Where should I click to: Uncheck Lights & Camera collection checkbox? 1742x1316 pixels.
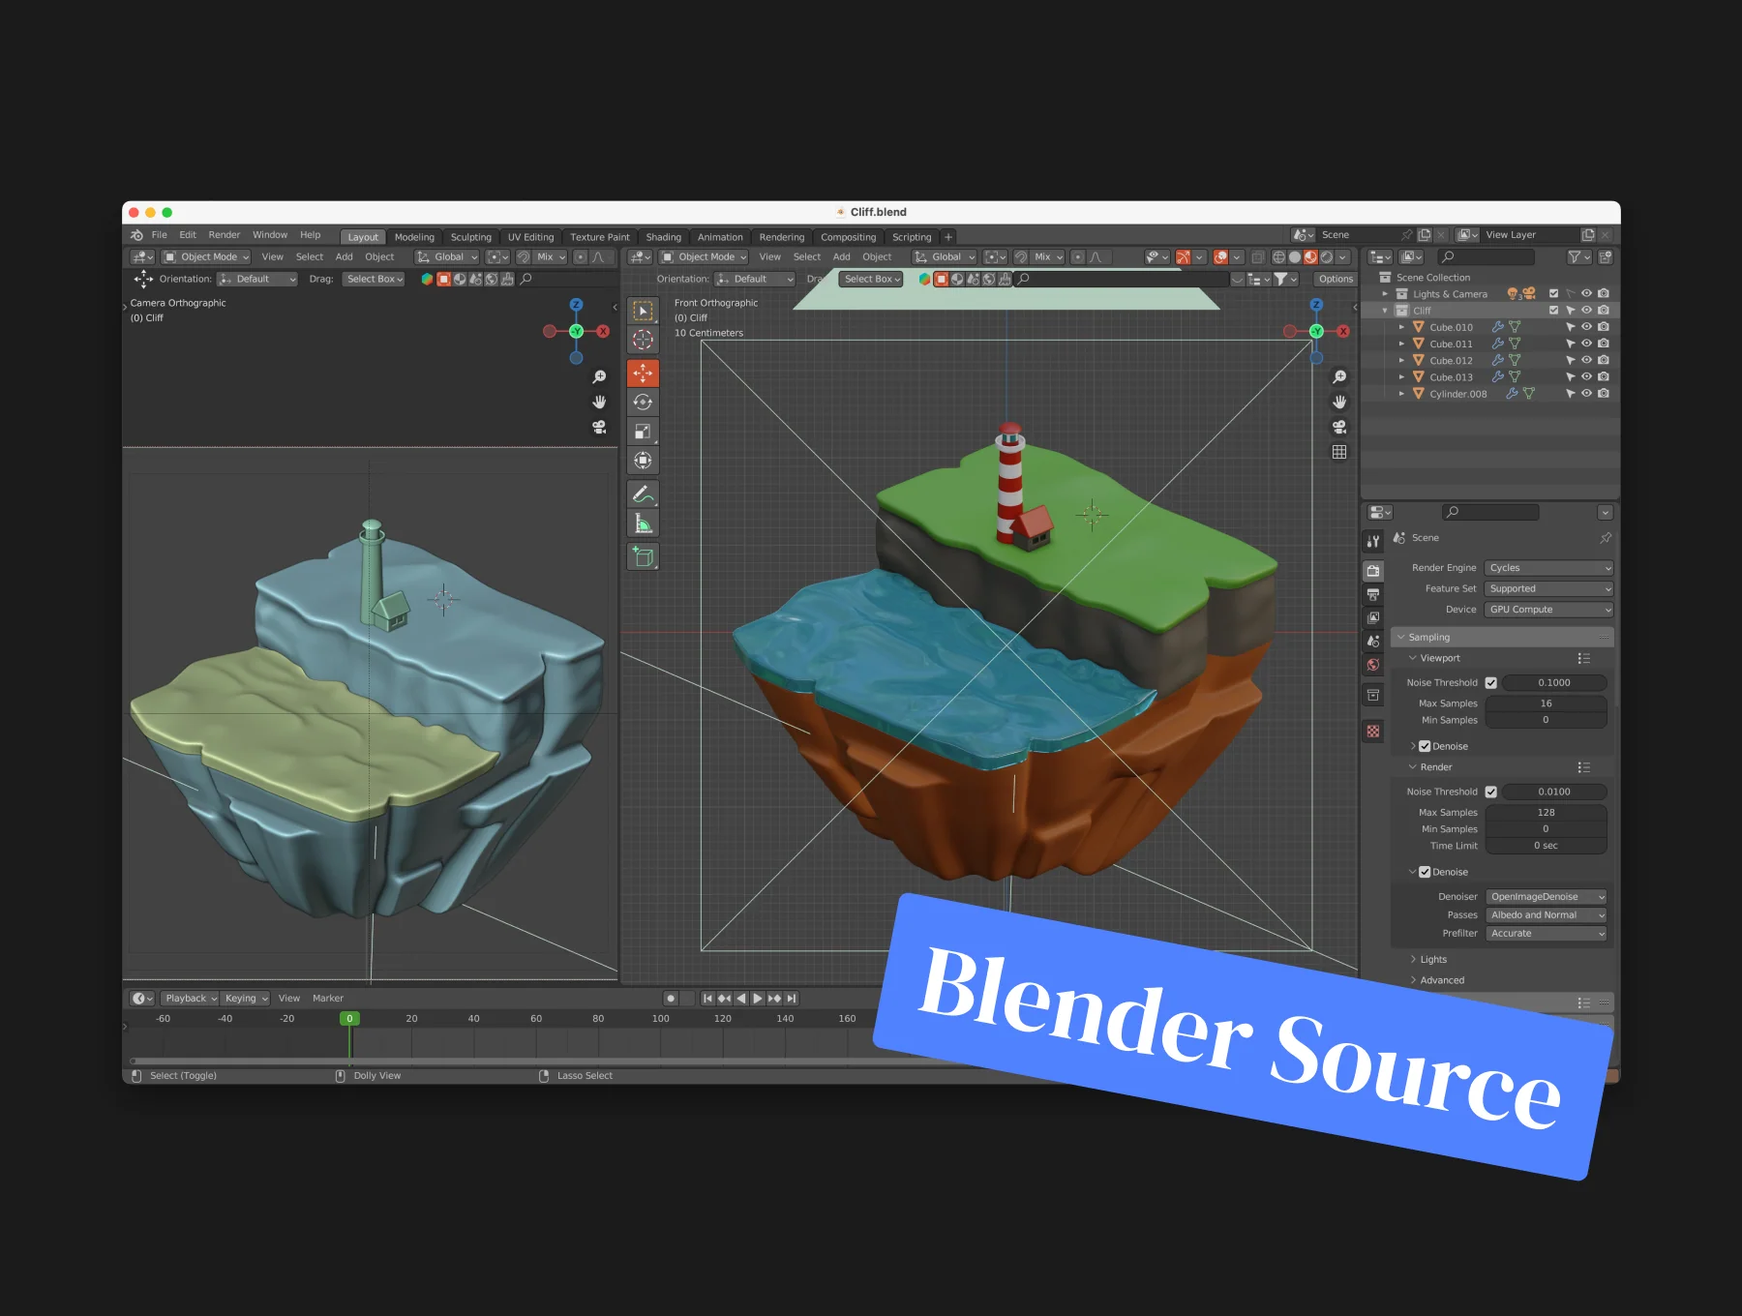[x=1553, y=294]
